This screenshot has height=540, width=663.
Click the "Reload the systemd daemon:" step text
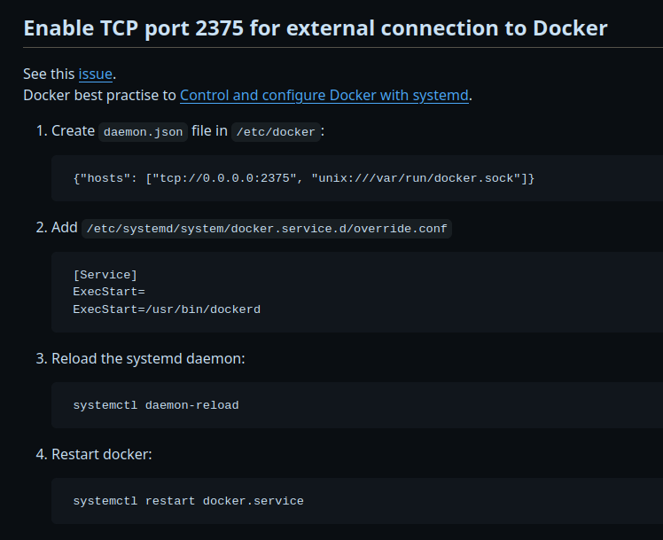pyautogui.click(x=148, y=359)
